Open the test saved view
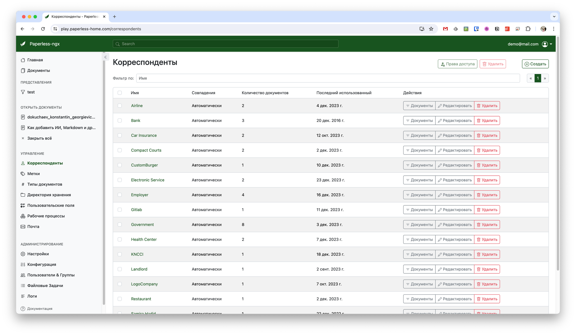576x335 pixels. coord(31,92)
